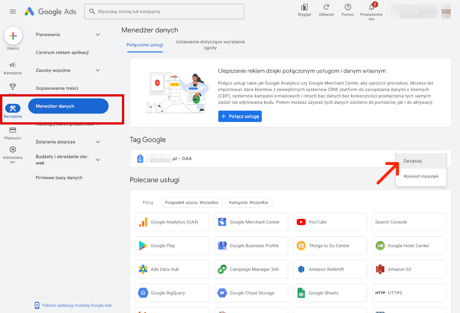460x313 pixels.
Task: Select the Google Hotel Center card
Action: [x=409, y=245]
